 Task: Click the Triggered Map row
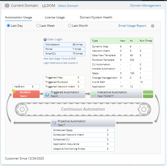point(64,78)
